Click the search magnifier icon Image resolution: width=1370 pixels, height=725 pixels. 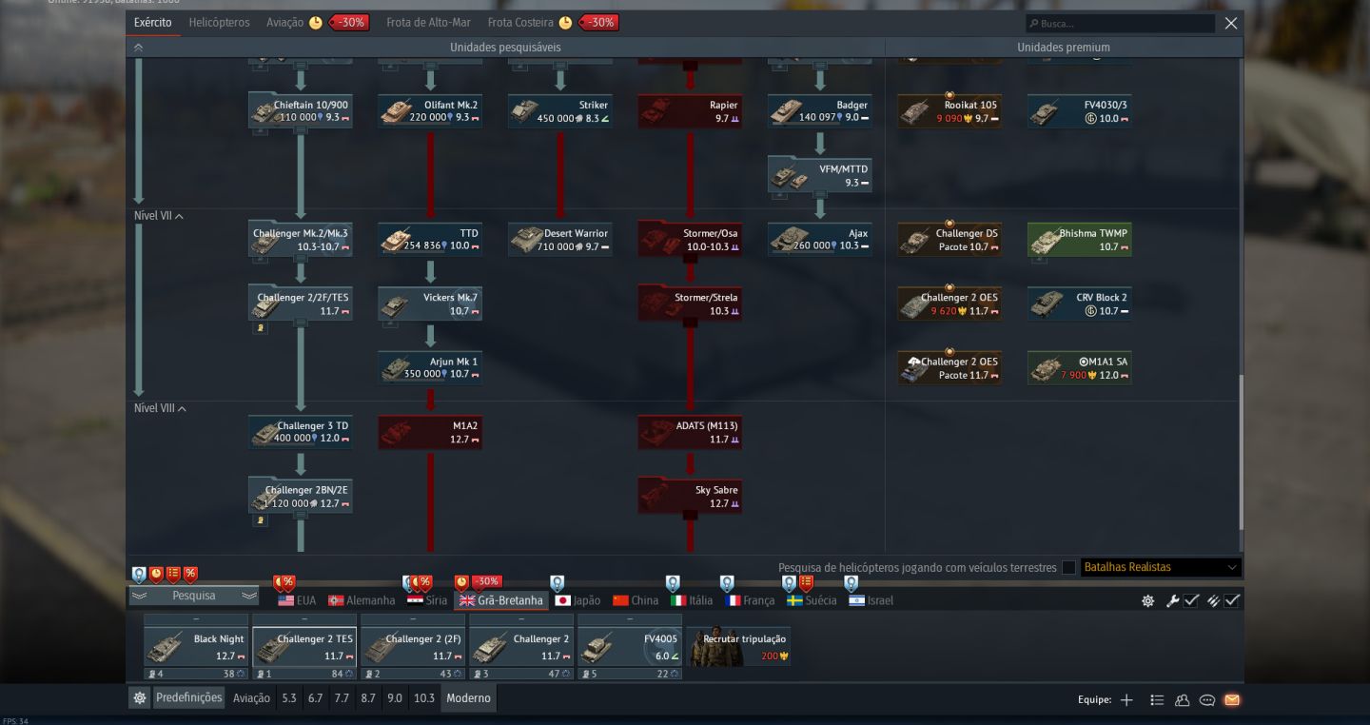click(x=1033, y=24)
